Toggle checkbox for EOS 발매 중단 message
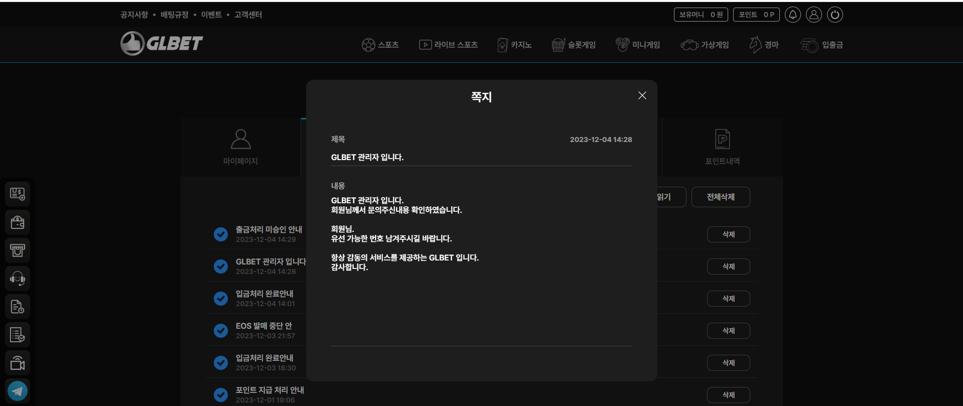This screenshot has height=406, width=963. pyautogui.click(x=221, y=331)
